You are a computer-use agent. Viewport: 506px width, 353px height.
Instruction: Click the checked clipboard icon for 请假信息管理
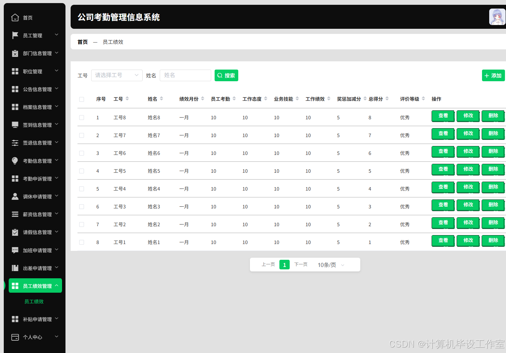point(15,232)
